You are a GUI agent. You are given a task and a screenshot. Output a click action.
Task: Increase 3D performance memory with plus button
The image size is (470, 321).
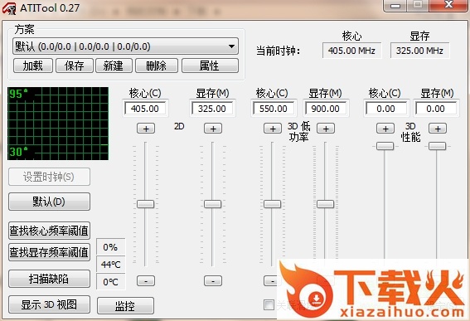tap(438, 129)
